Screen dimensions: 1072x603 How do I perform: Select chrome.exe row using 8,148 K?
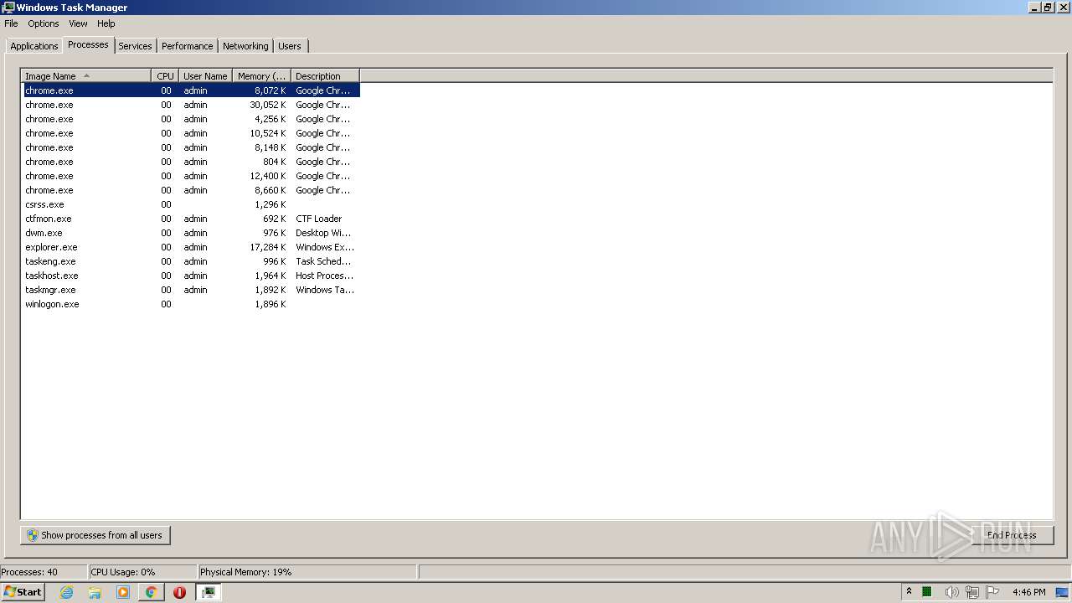(x=191, y=147)
